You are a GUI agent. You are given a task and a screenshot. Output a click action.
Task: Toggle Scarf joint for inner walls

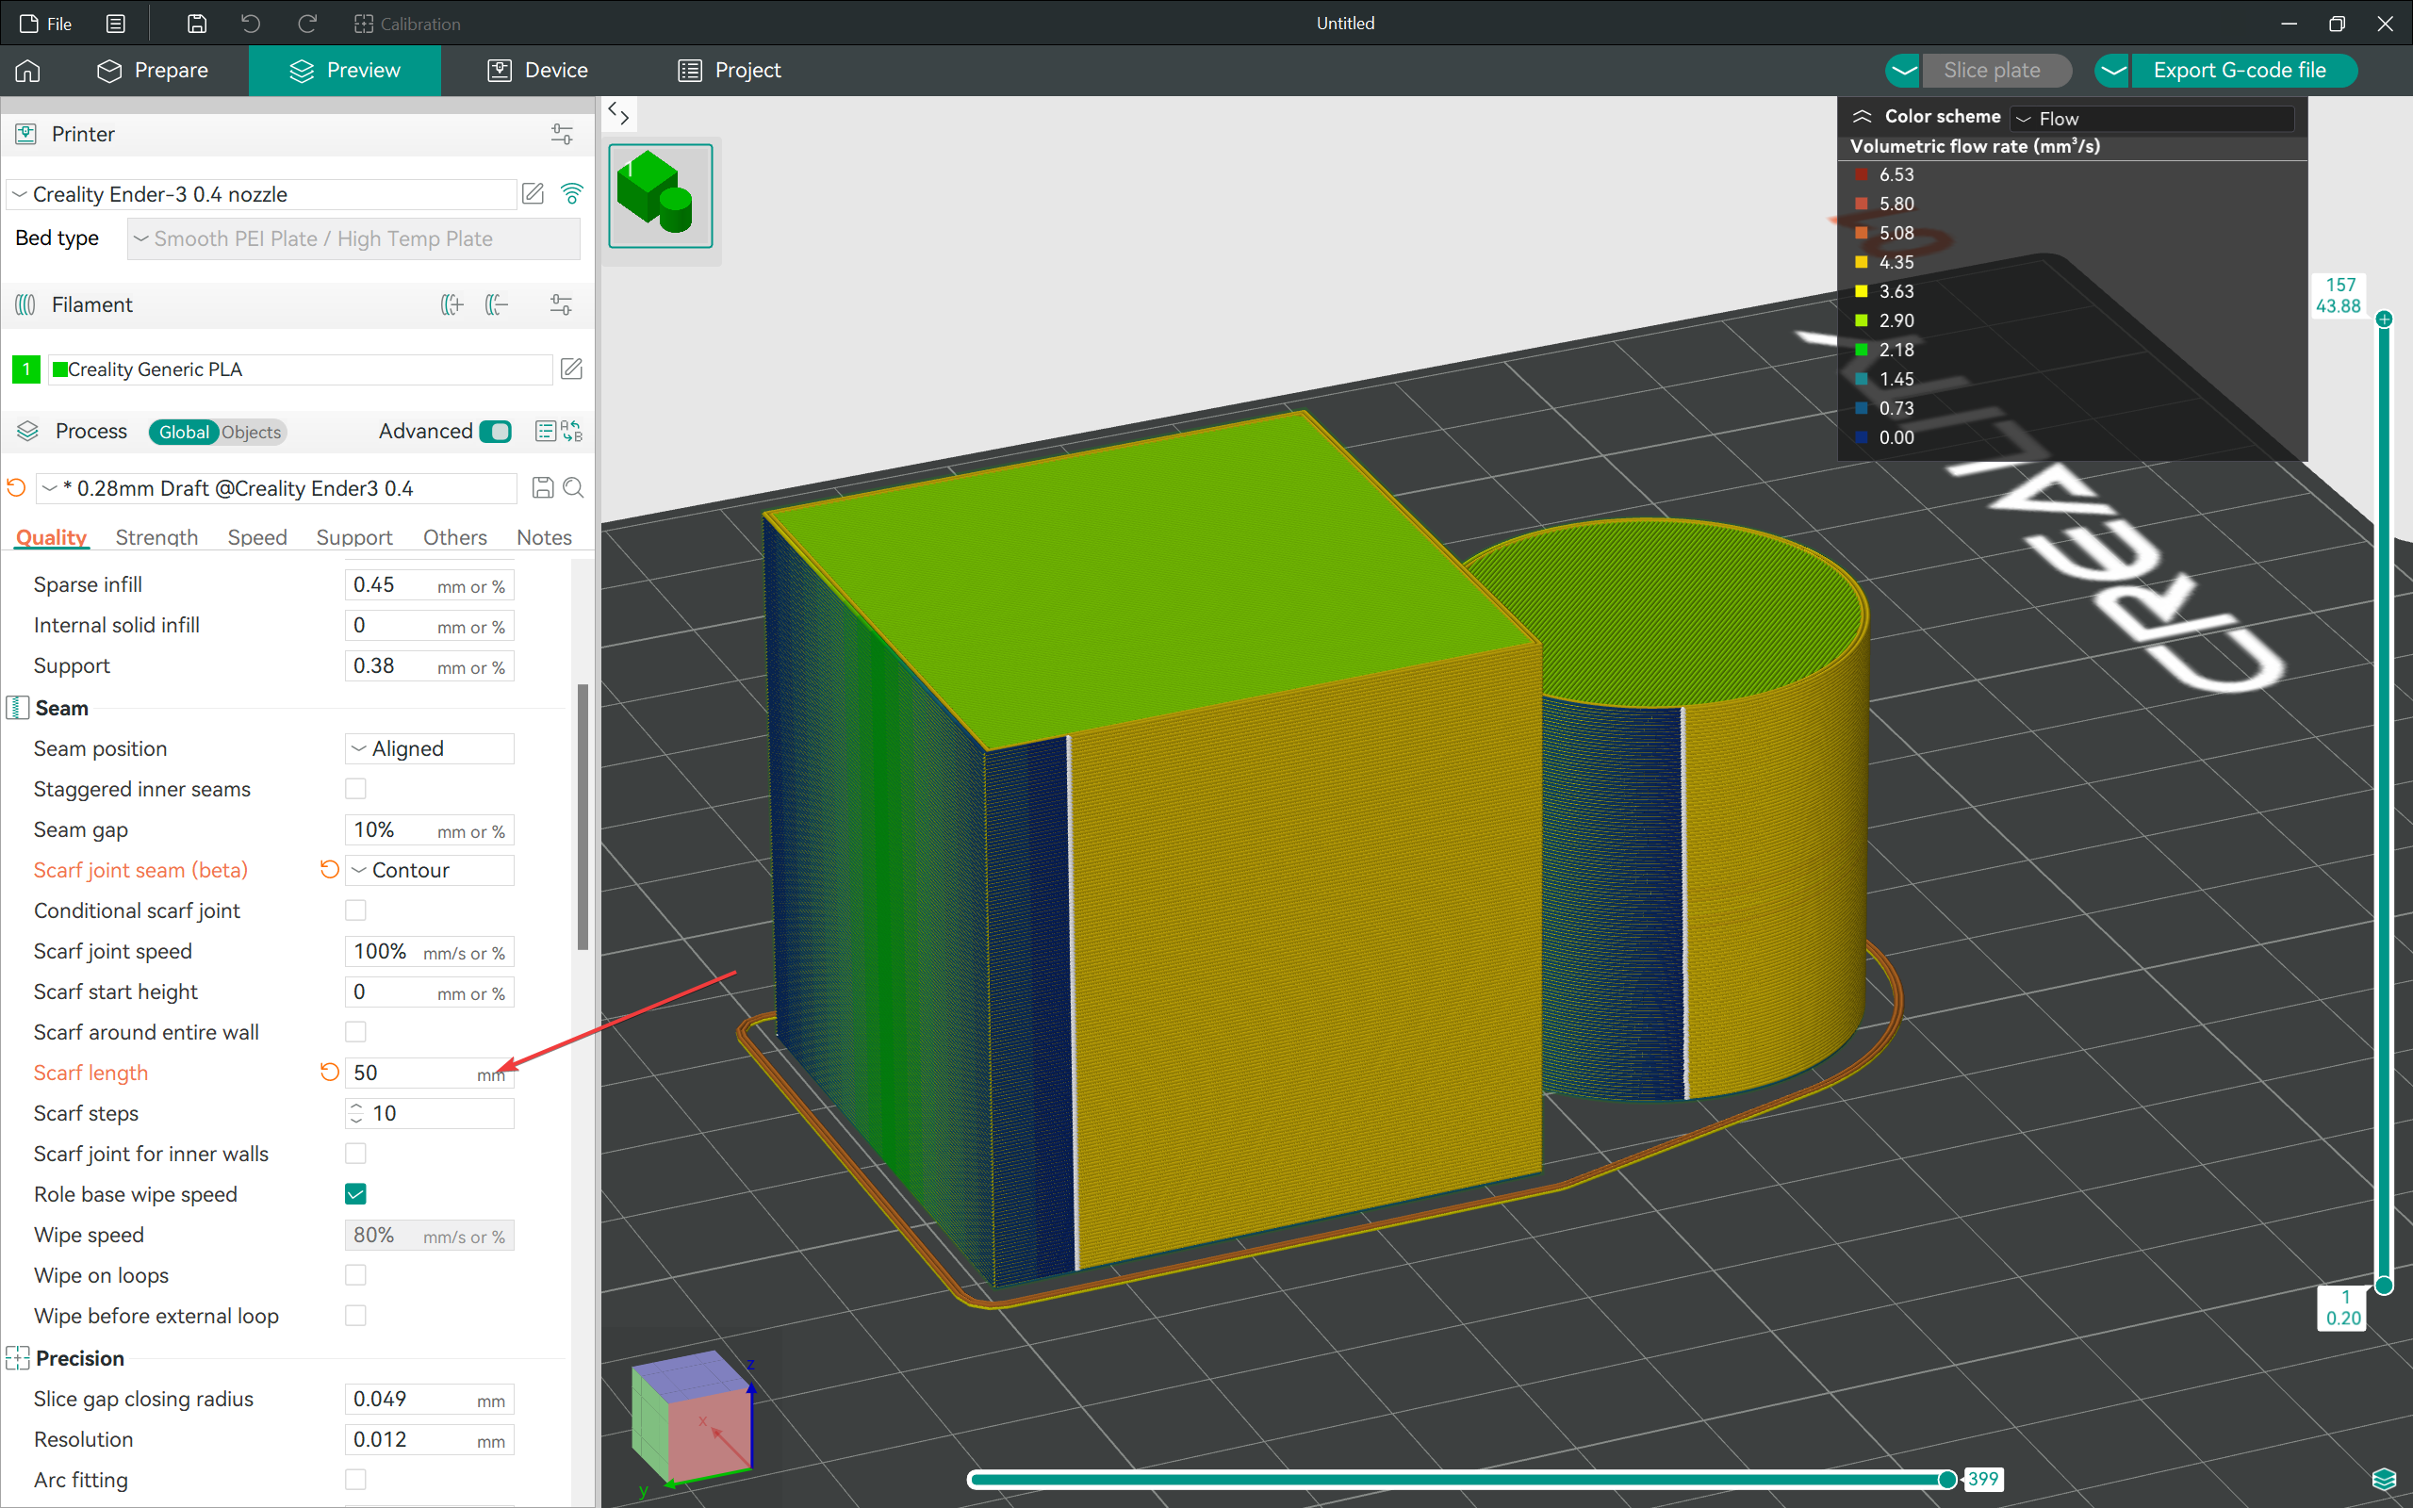[x=356, y=1154]
